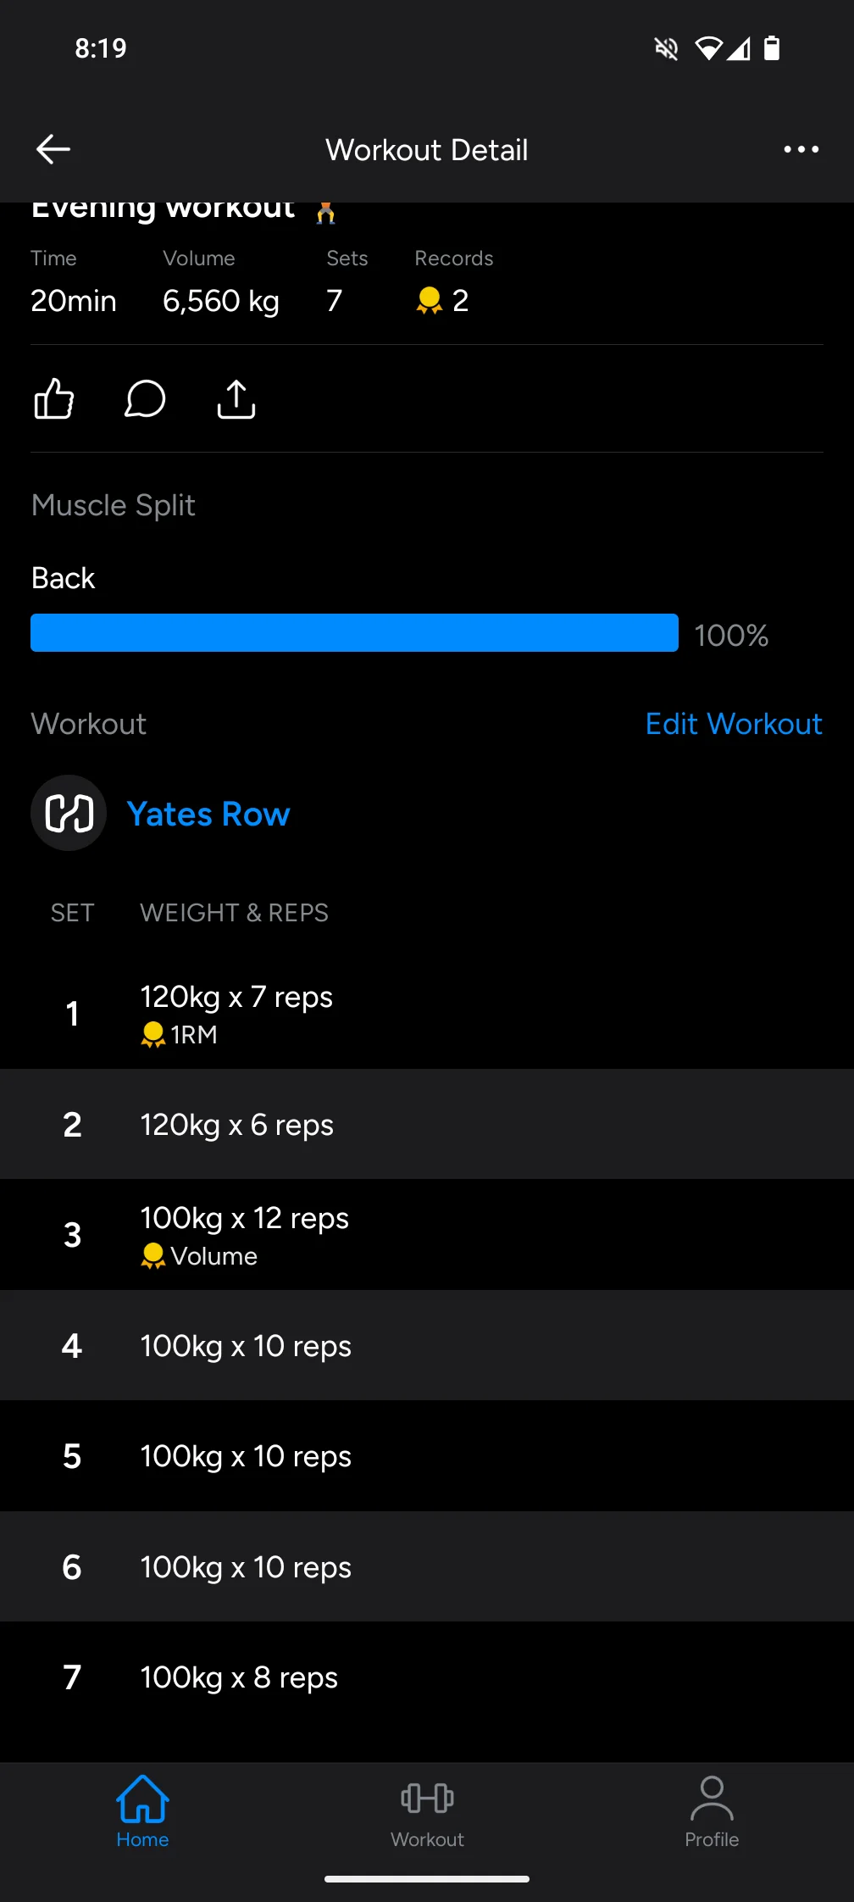Select set 7 row 100kg x 8 reps
Image resolution: width=854 pixels, height=1902 pixels.
(427, 1677)
